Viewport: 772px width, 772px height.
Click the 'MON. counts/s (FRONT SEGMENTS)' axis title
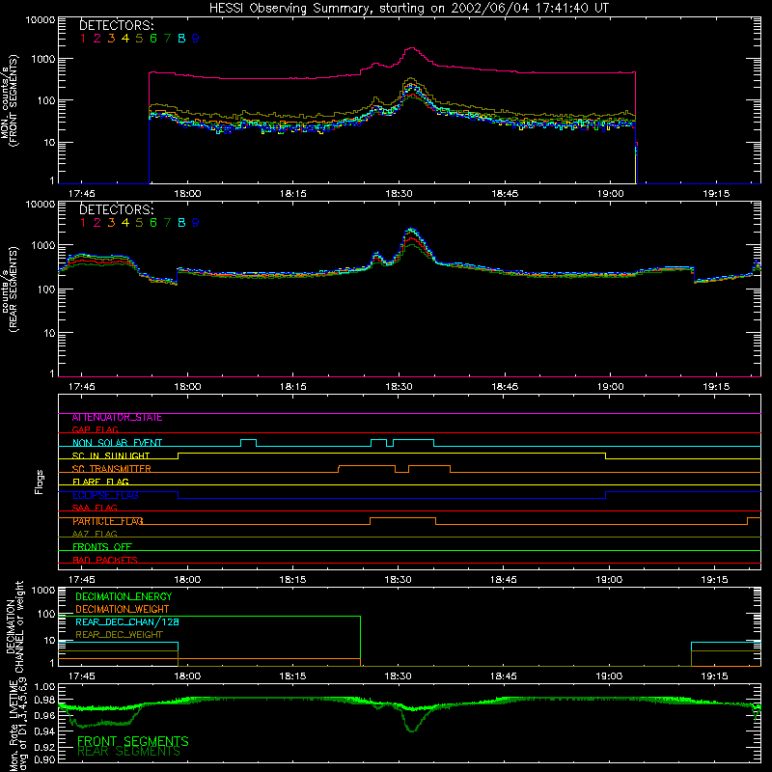point(10,100)
